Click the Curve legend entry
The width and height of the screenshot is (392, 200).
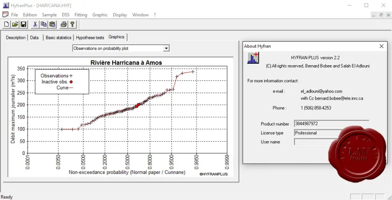(65, 88)
